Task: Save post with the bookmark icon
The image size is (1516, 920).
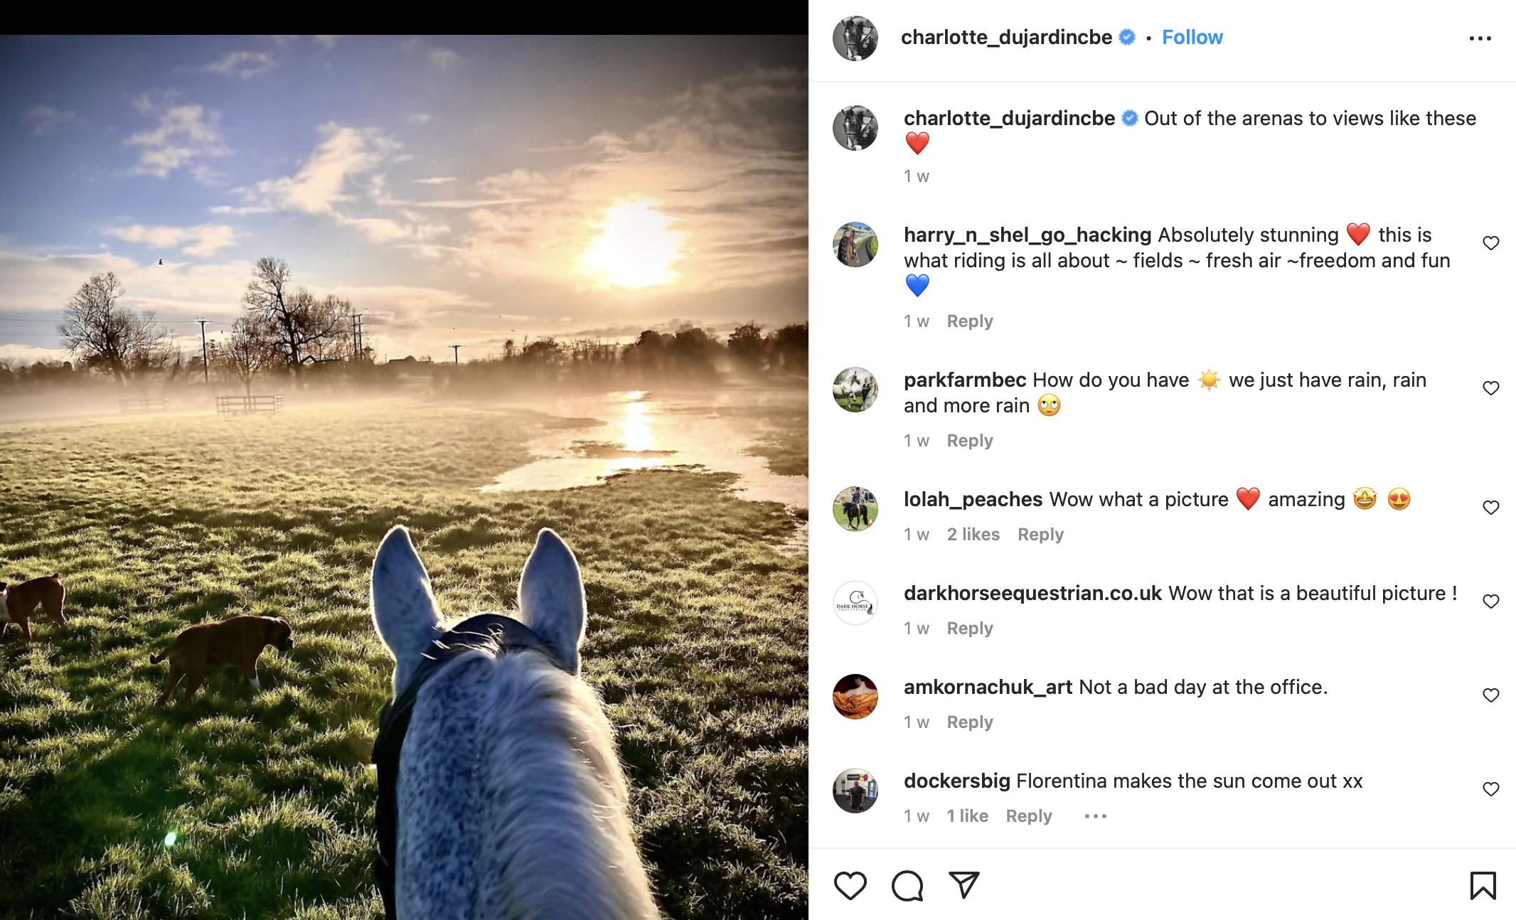Action: [1483, 886]
